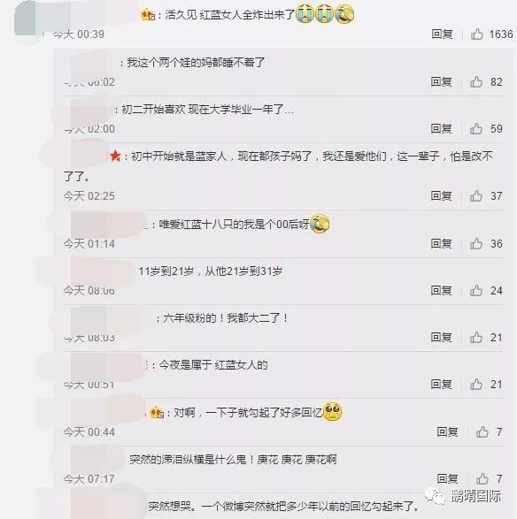
Task: Like the 00后 comment with 36 likes
Action: click(x=476, y=244)
